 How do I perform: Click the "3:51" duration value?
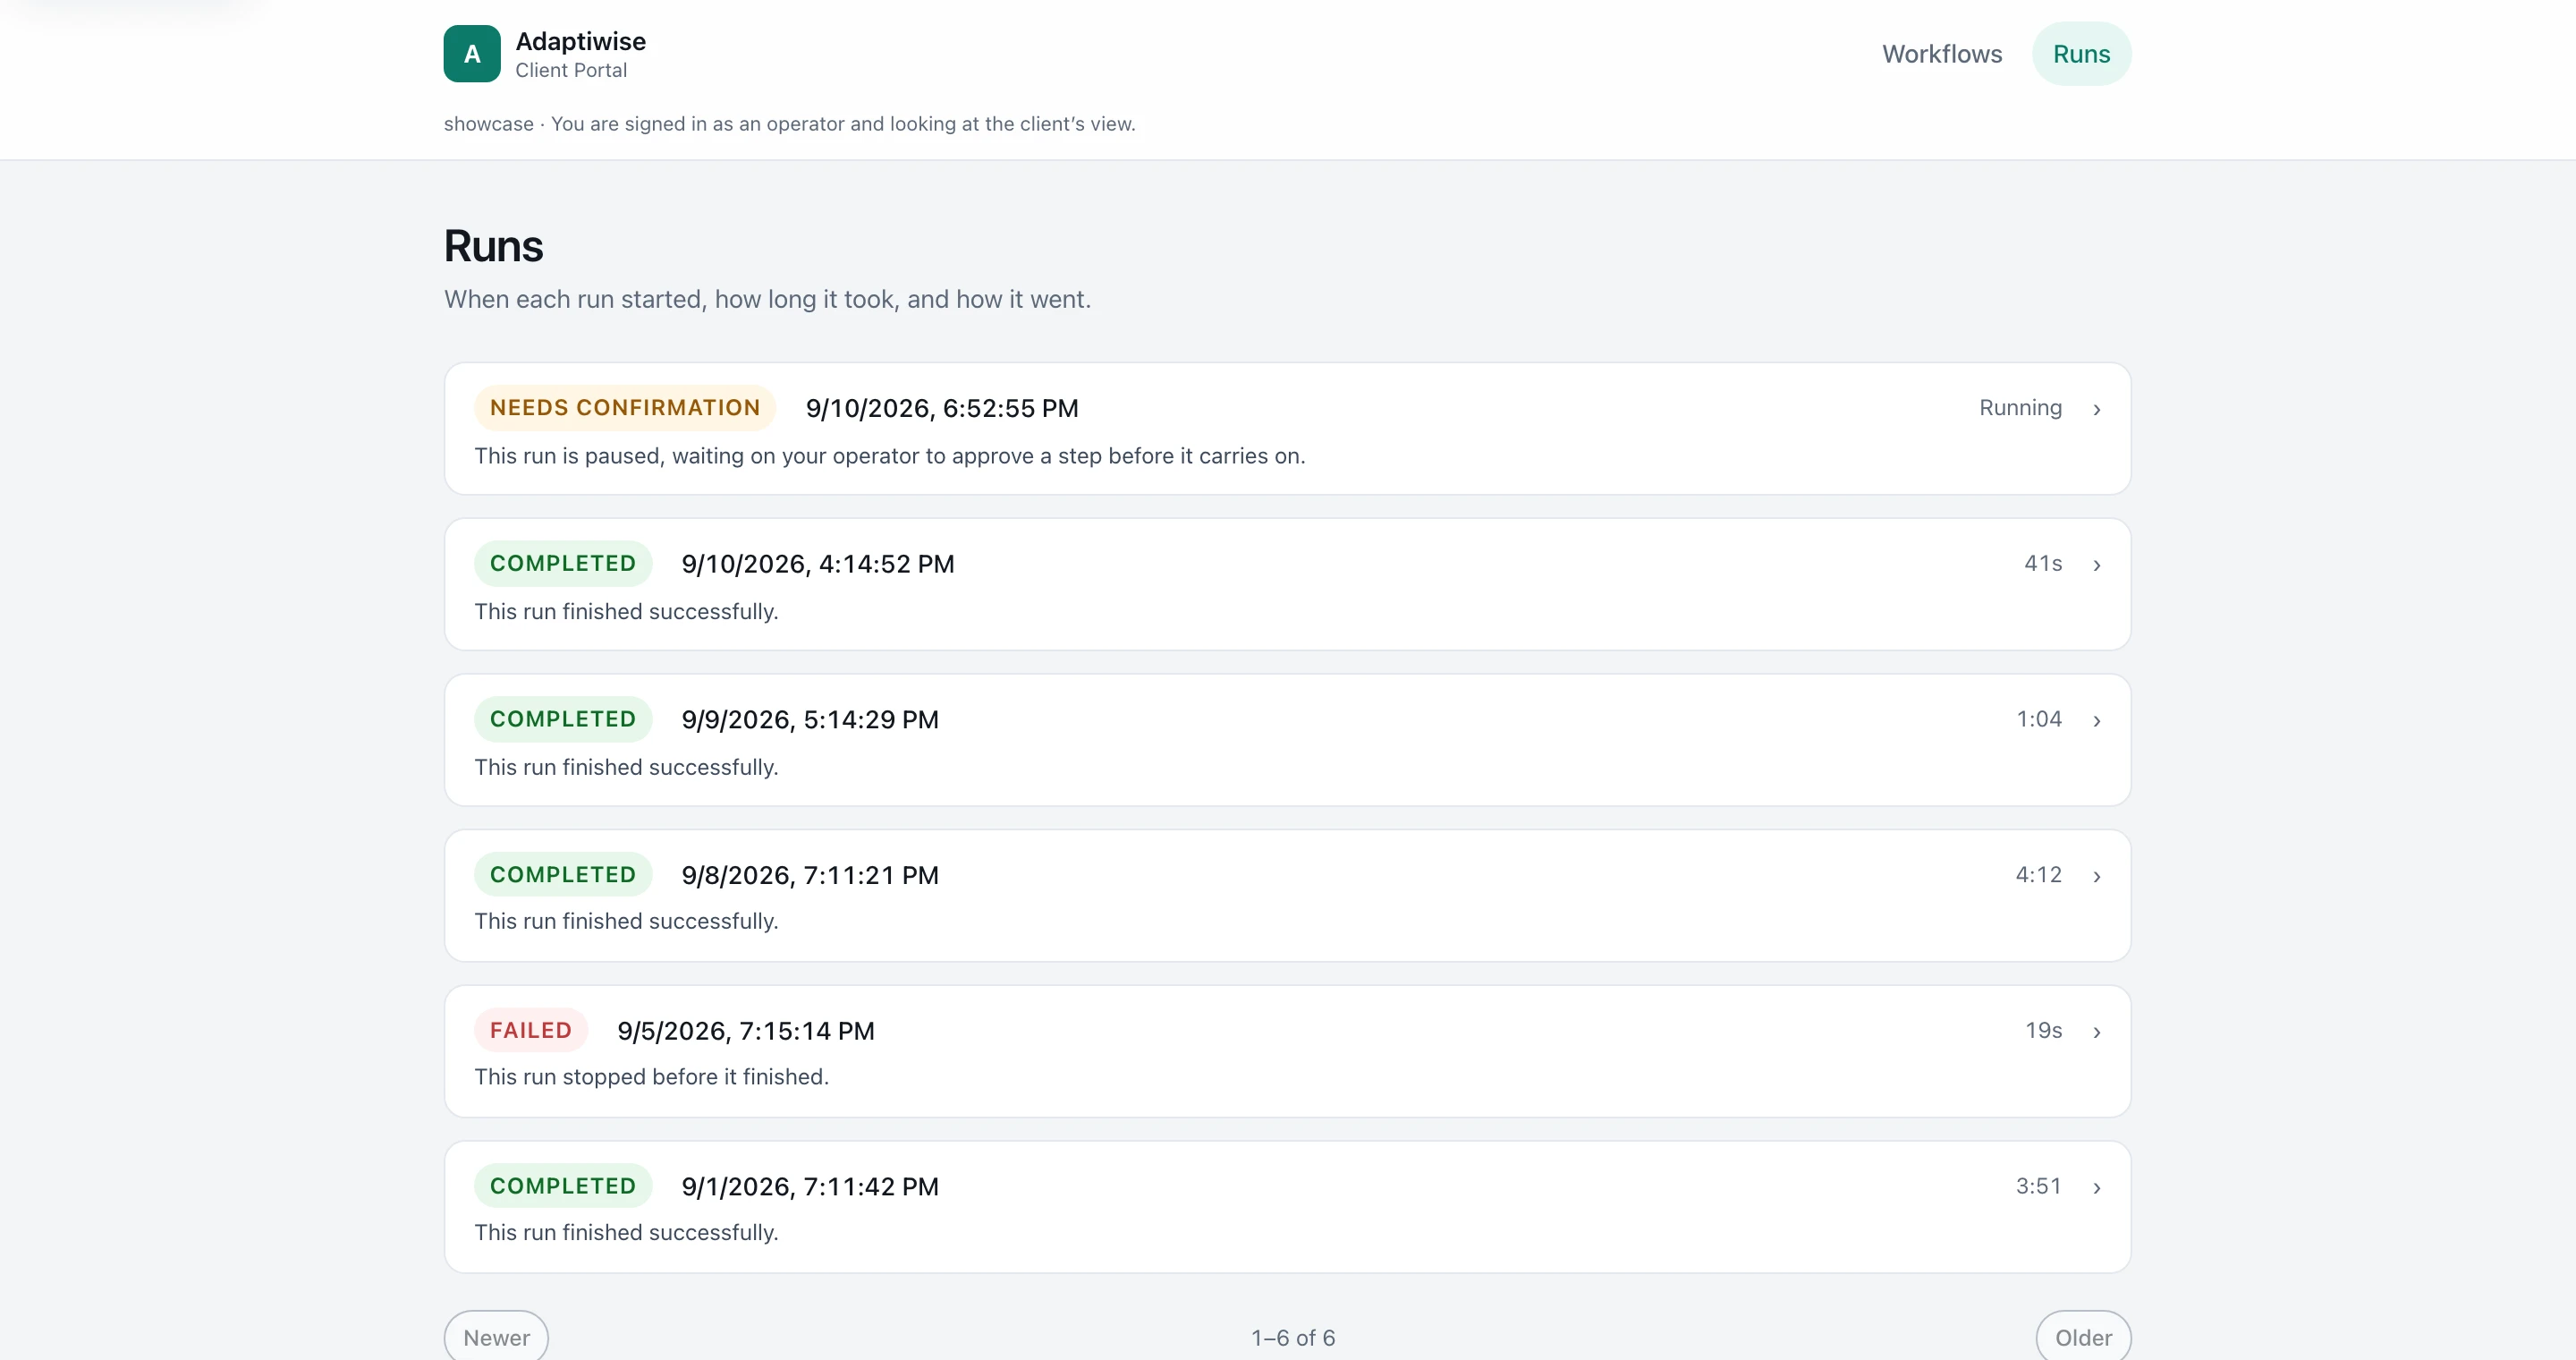(x=2039, y=1186)
